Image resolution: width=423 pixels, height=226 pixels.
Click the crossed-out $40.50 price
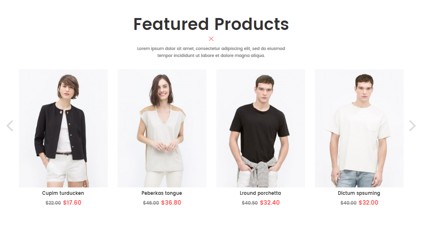pos(250,203)
